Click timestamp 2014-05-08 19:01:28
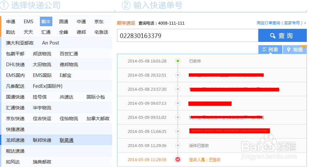Image resolution: width=314 pixels, height=167 pixels. [147, 61]
